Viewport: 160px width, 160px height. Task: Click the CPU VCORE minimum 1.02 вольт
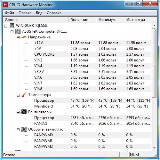point(107,54)
